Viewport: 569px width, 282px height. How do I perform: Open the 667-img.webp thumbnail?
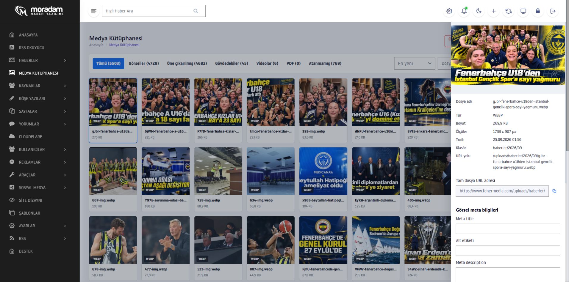point(113,171)
